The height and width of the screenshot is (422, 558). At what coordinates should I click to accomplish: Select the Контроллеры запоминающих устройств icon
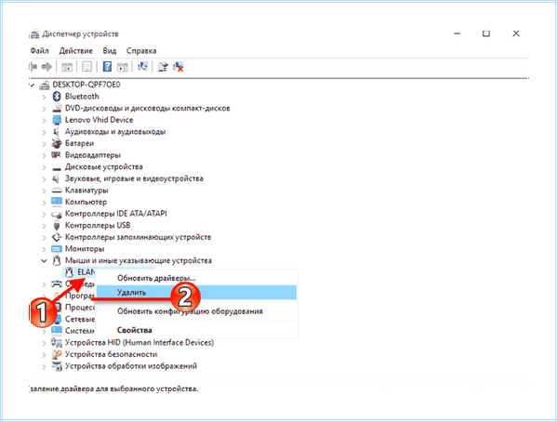[57, 237]
